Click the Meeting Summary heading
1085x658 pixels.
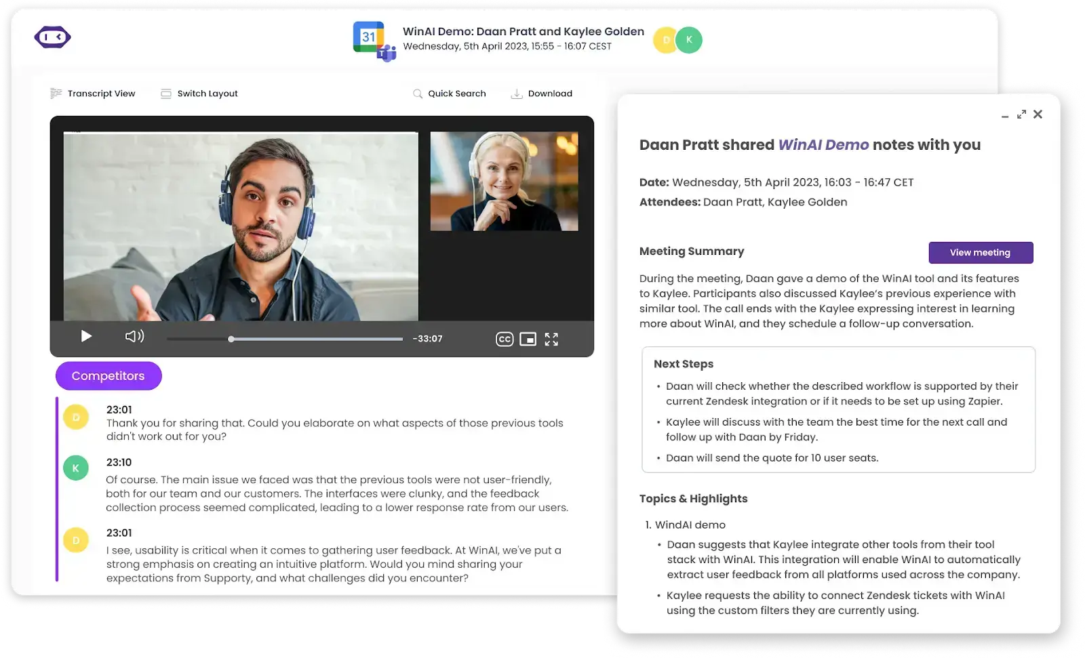click(x=692, y=251)
